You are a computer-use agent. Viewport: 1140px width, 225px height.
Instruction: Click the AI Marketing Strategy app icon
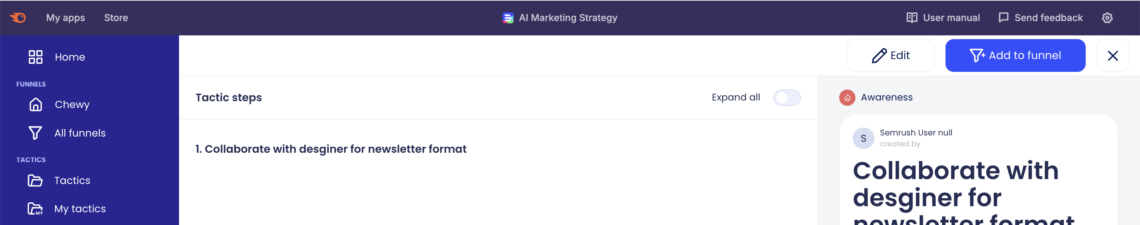click(x=507, y=18)
